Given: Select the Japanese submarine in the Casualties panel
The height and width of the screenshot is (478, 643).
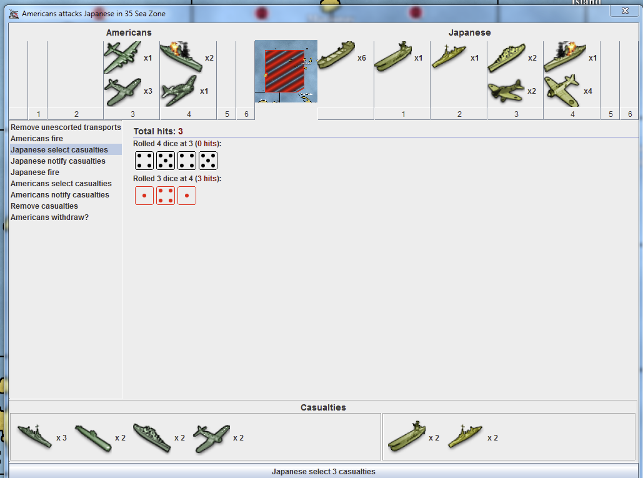Looking at the screenshot, I should pyautogui.click(x=406, y=437).
